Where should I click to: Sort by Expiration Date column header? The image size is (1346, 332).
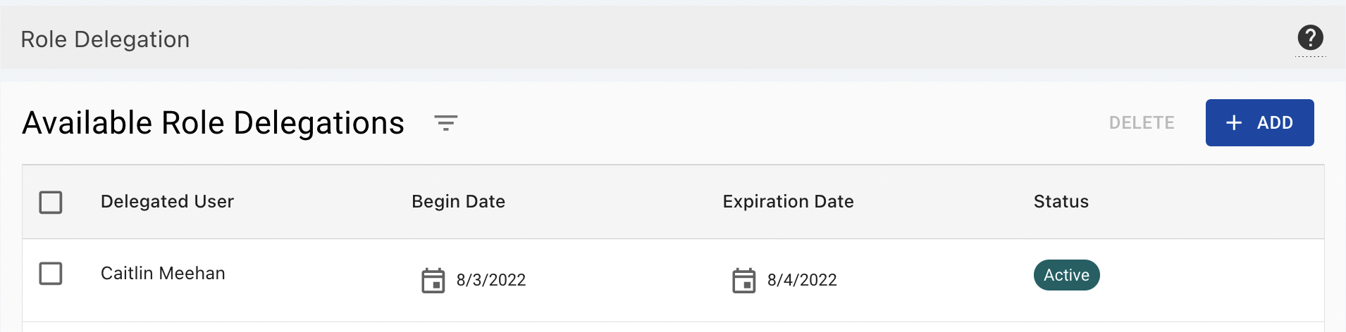click(x=788, y=202)
